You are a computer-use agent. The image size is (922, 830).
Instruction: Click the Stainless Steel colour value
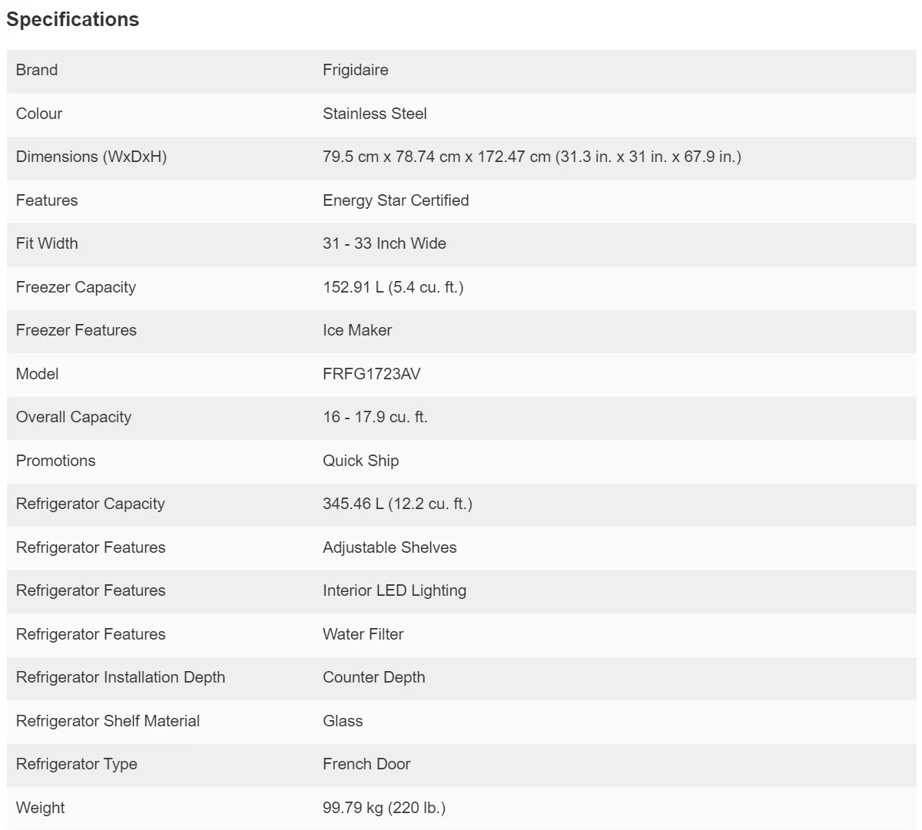(x=374, y=114)
